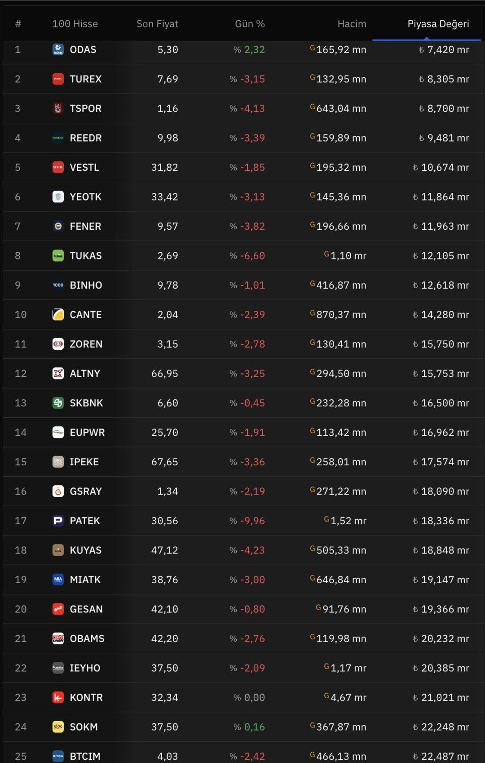
Task: Click the SKBNK green logo icon
Action: pyautogui.click(x=58, y=403)
